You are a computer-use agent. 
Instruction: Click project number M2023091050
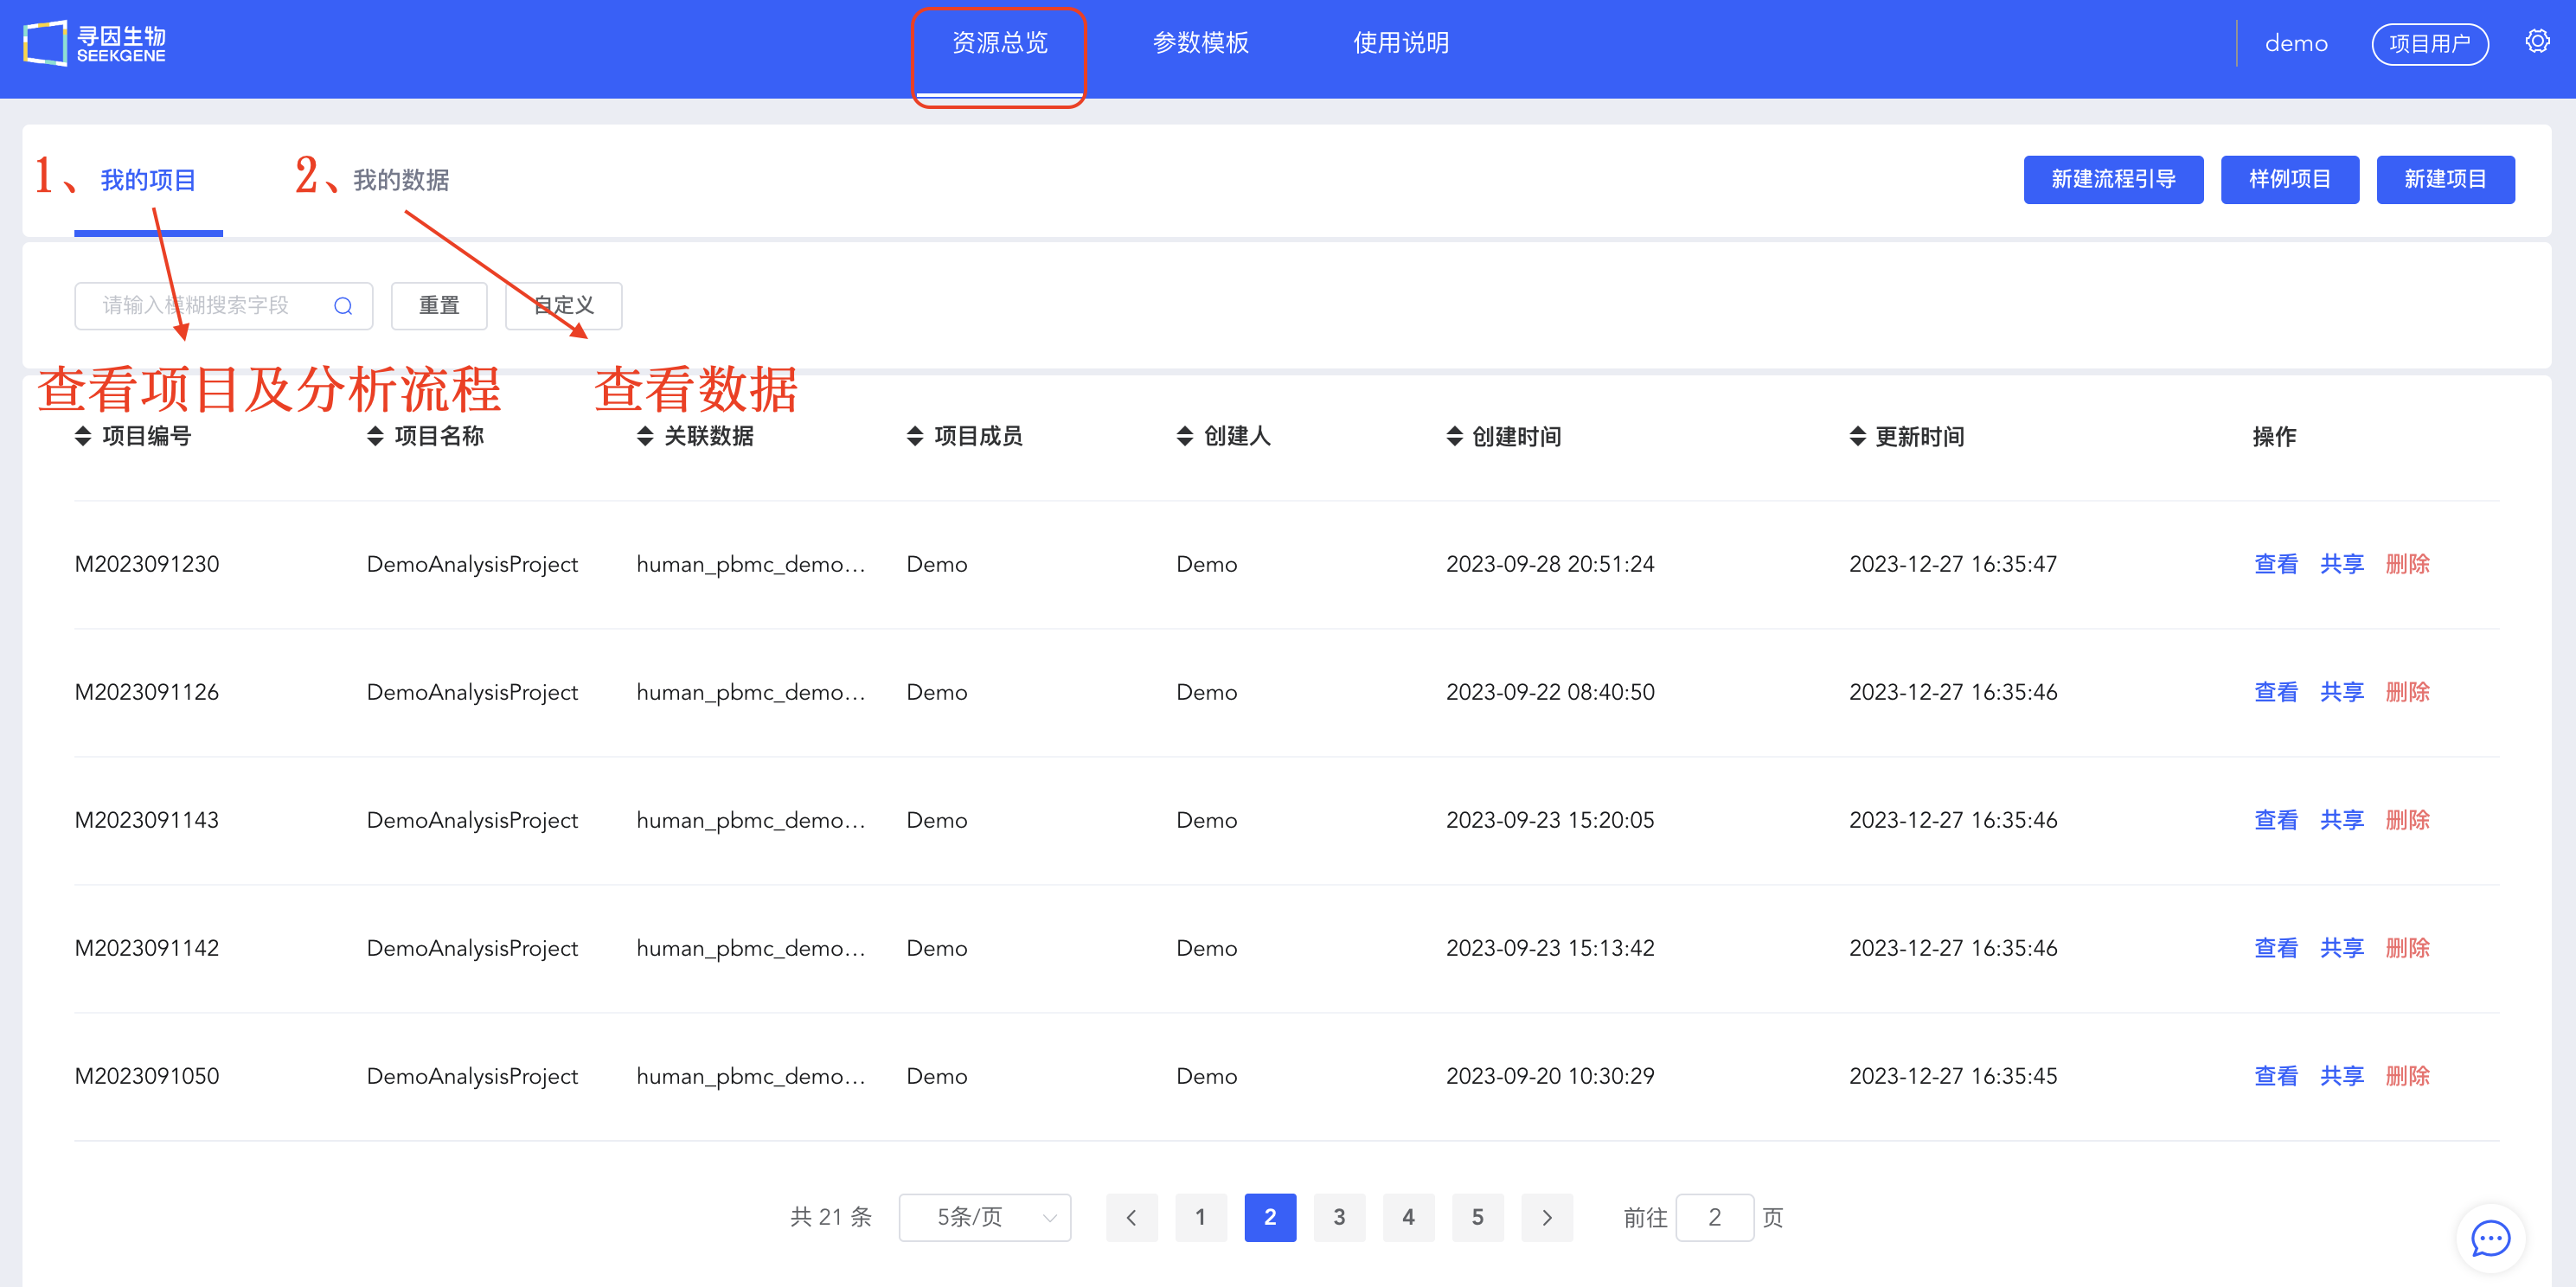coord(147,1076)
